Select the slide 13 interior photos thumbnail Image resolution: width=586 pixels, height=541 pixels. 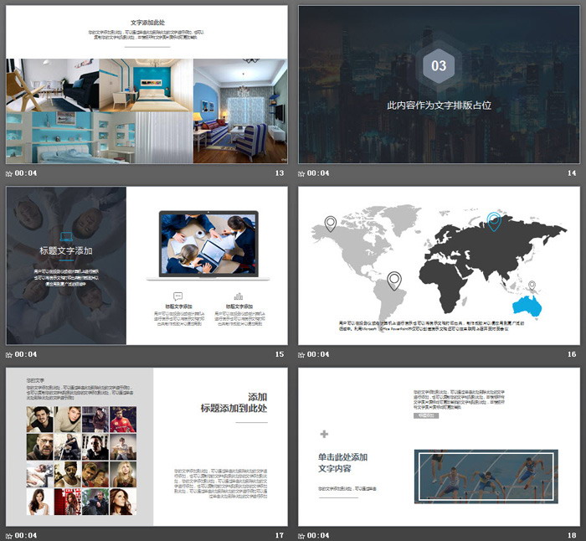tap(146, 111)
